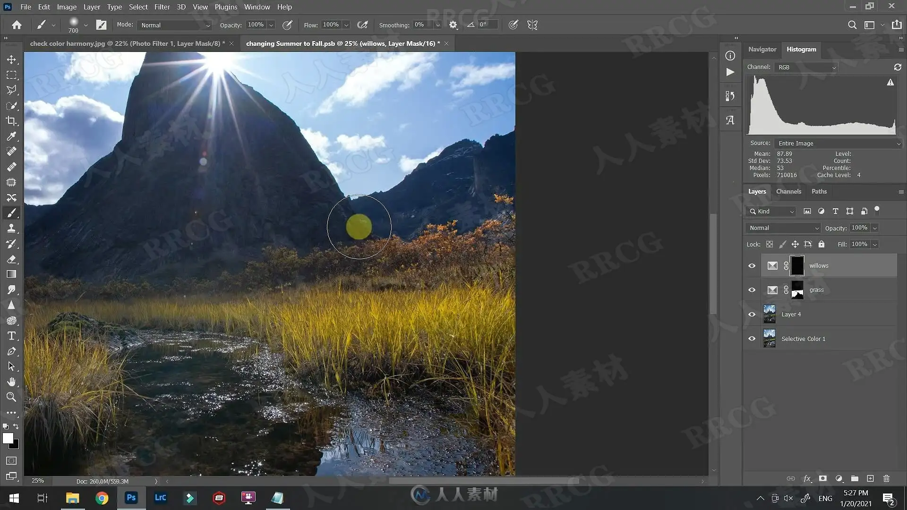
Task: Select the Eyedropper tool
Action: (11, 136)
